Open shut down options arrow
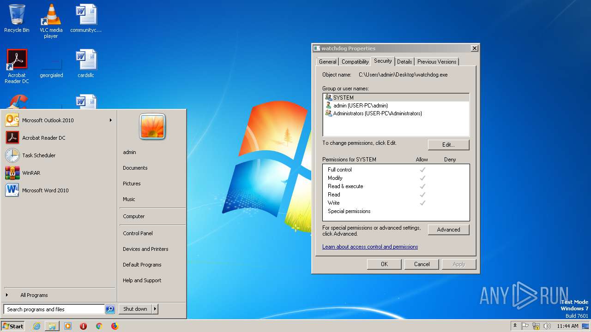Image resolution: width=591 pixels, height=332 pixels. (x=155, y=309)
